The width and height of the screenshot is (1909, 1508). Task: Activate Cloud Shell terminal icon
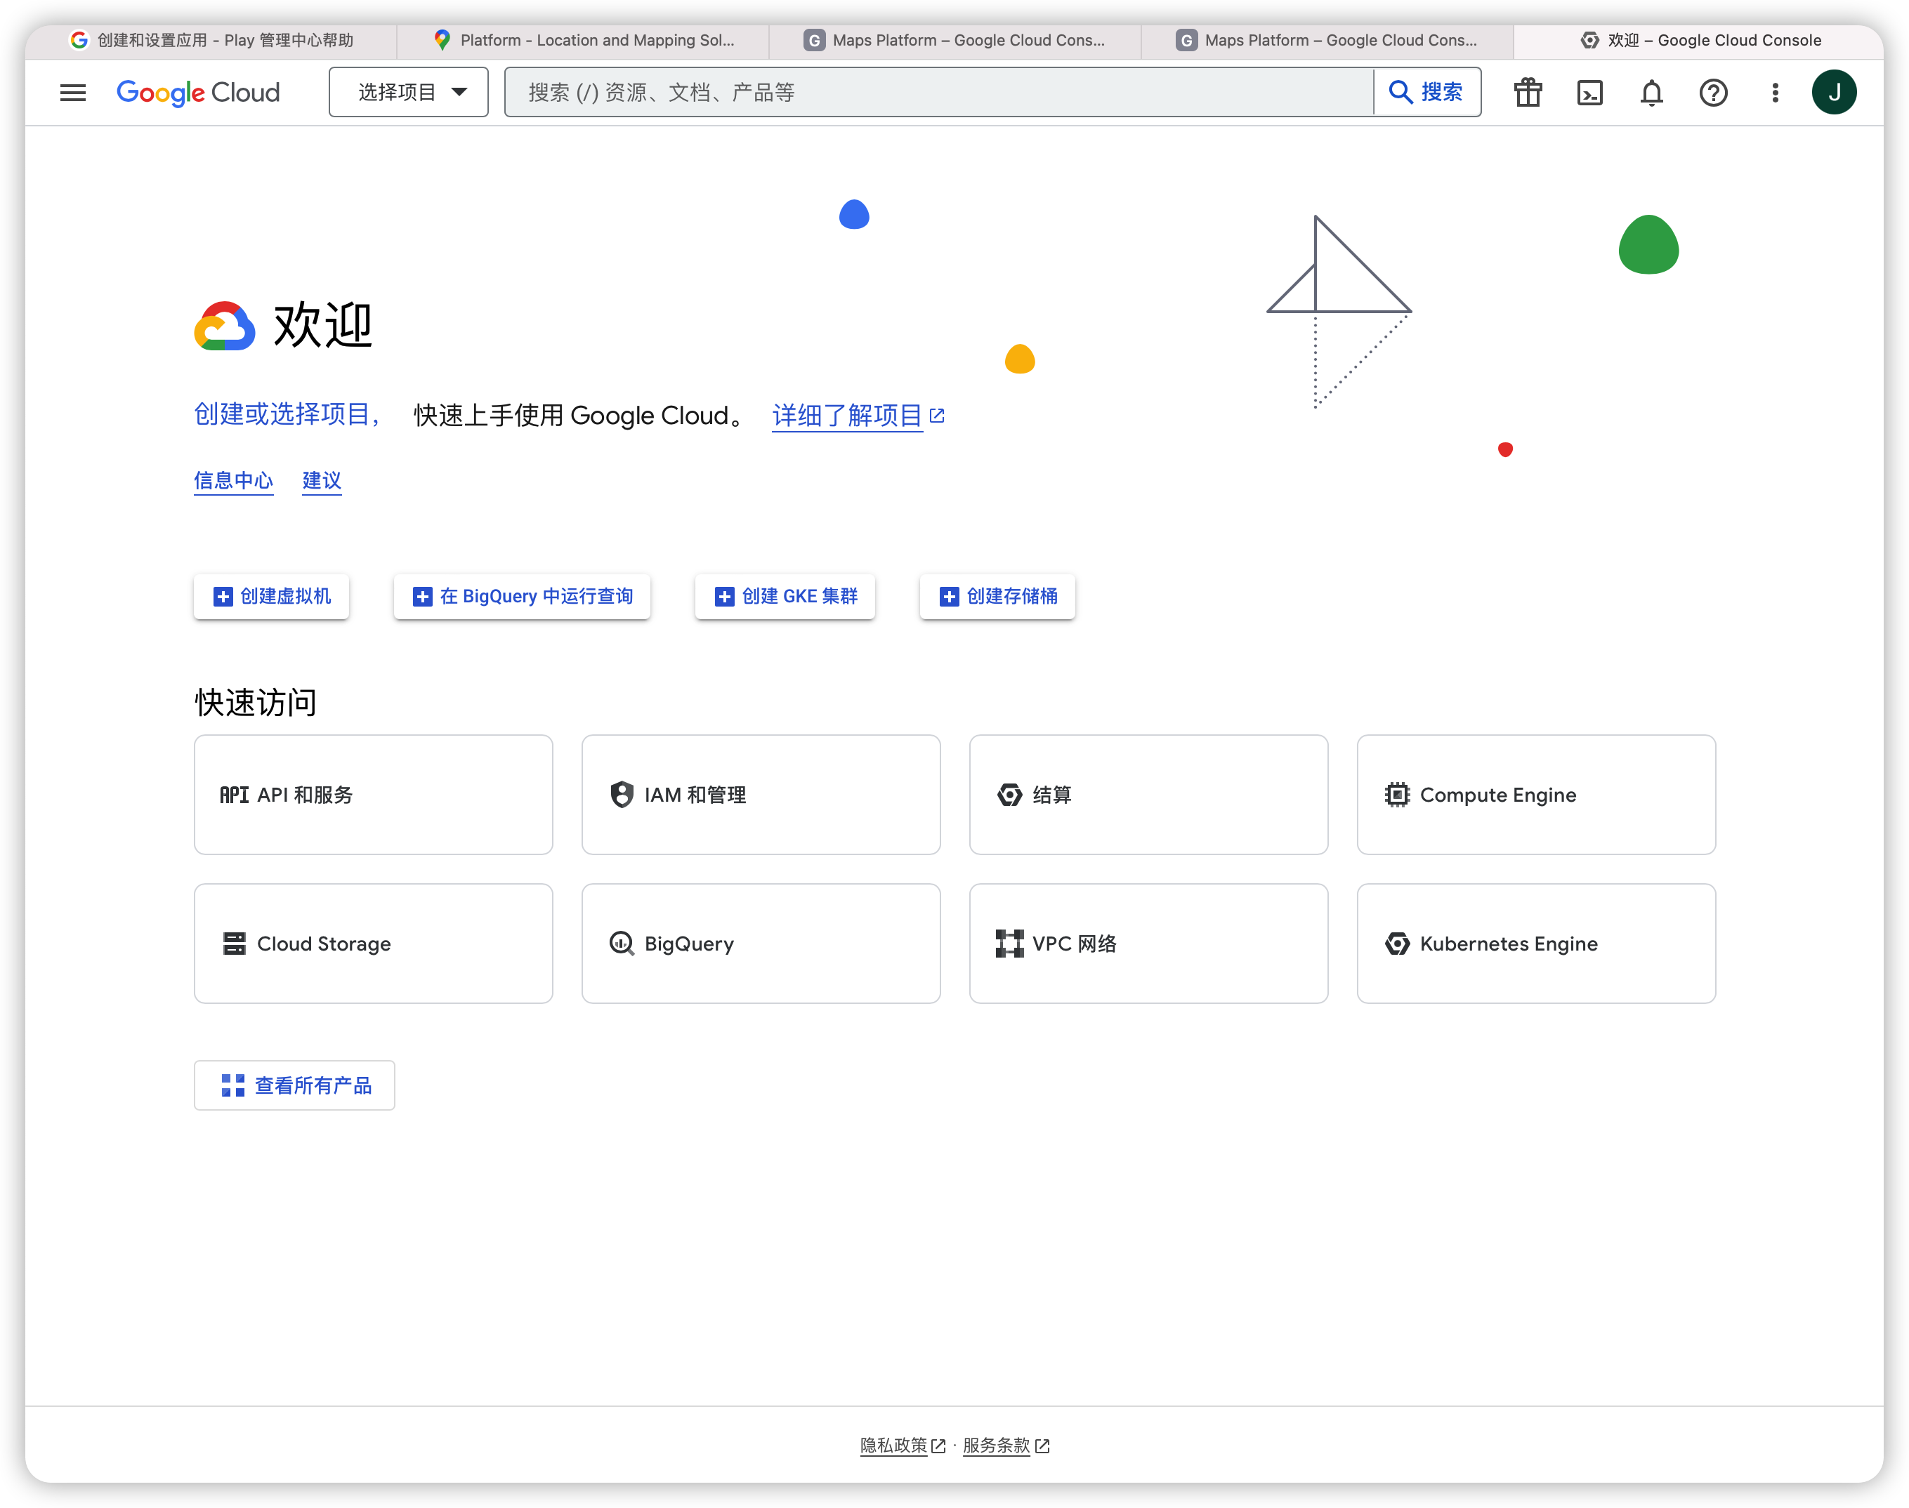[x=1589, y=92]
